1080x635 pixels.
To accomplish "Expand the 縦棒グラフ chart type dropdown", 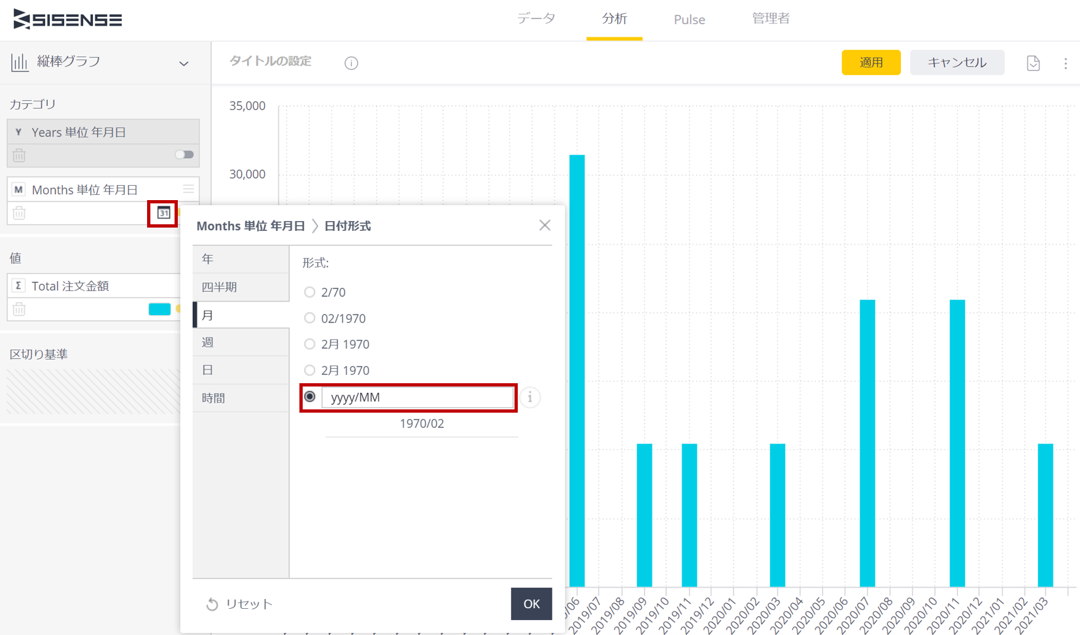I will click(x=184, y=63).
